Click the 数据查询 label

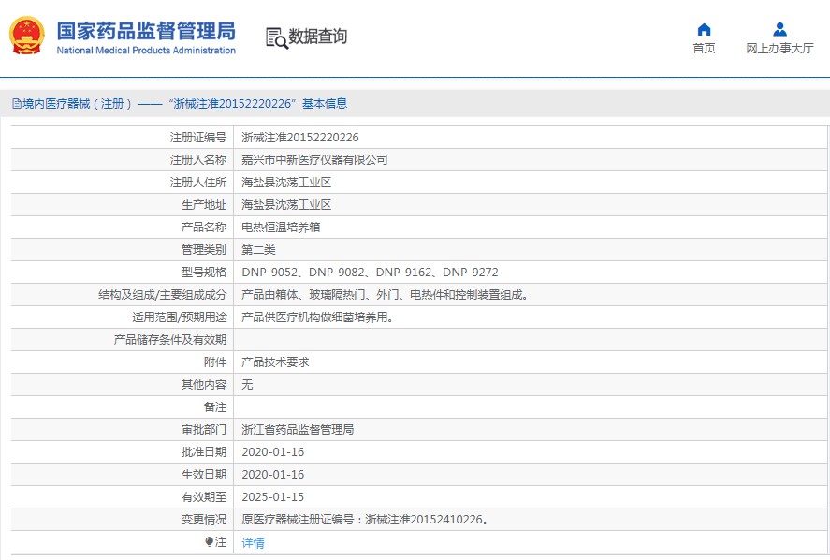tap(317, 37)
